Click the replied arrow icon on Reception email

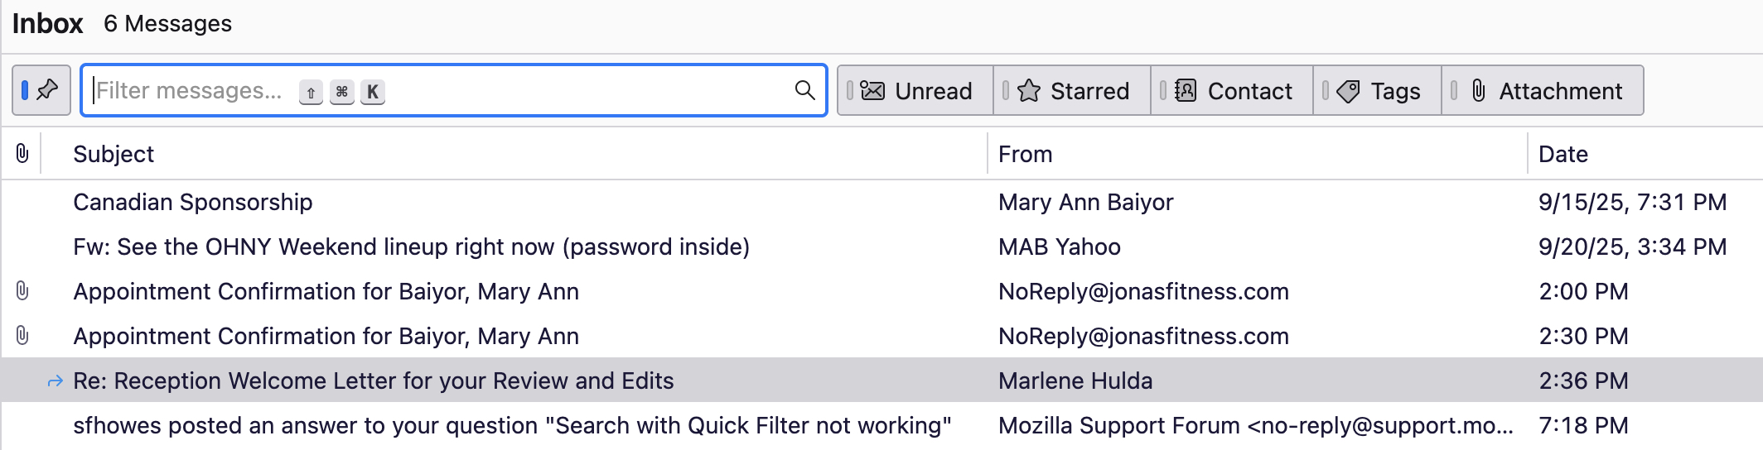(56, 381)
